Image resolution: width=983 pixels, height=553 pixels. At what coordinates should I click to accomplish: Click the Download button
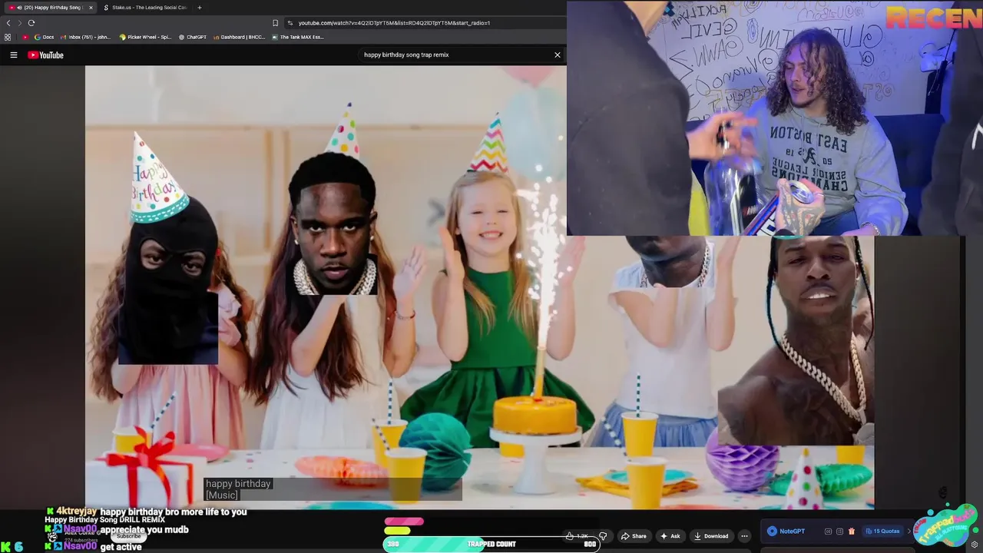point(710,536)
